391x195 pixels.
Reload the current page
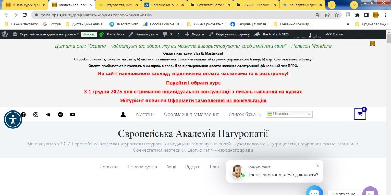(x=25, y=15)
